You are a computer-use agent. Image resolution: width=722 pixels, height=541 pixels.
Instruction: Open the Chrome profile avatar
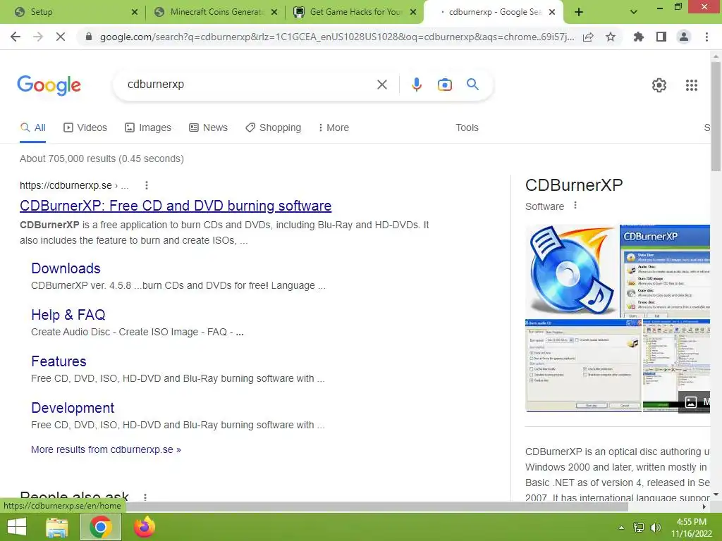pos(684,37)
